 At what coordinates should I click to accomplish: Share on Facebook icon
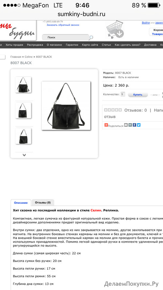click(134, 125)
